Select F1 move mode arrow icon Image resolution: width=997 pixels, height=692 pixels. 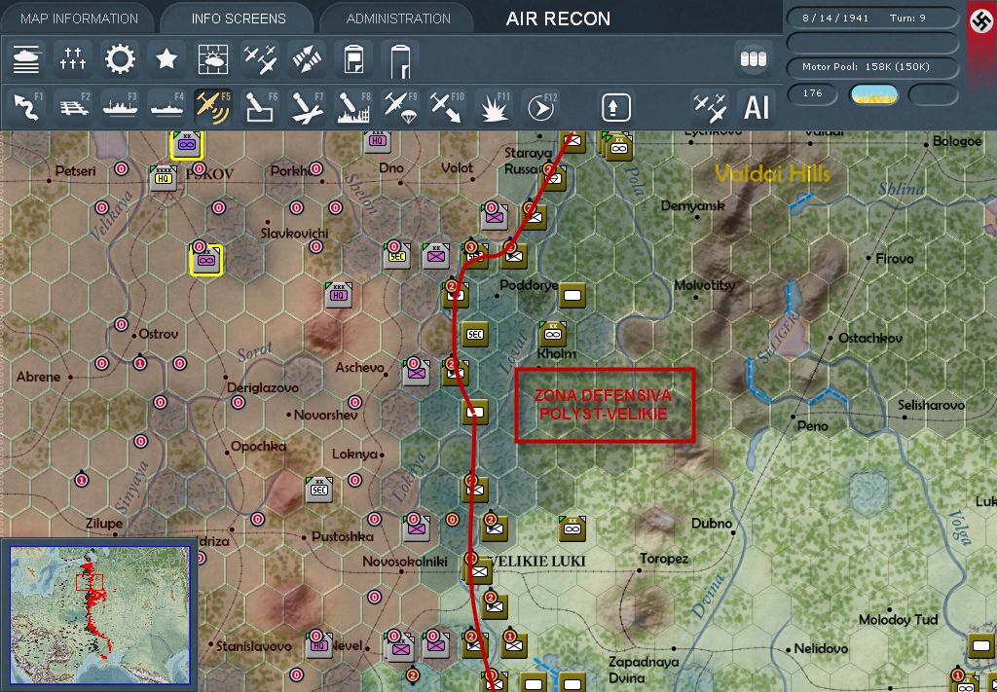pos(26,106)
